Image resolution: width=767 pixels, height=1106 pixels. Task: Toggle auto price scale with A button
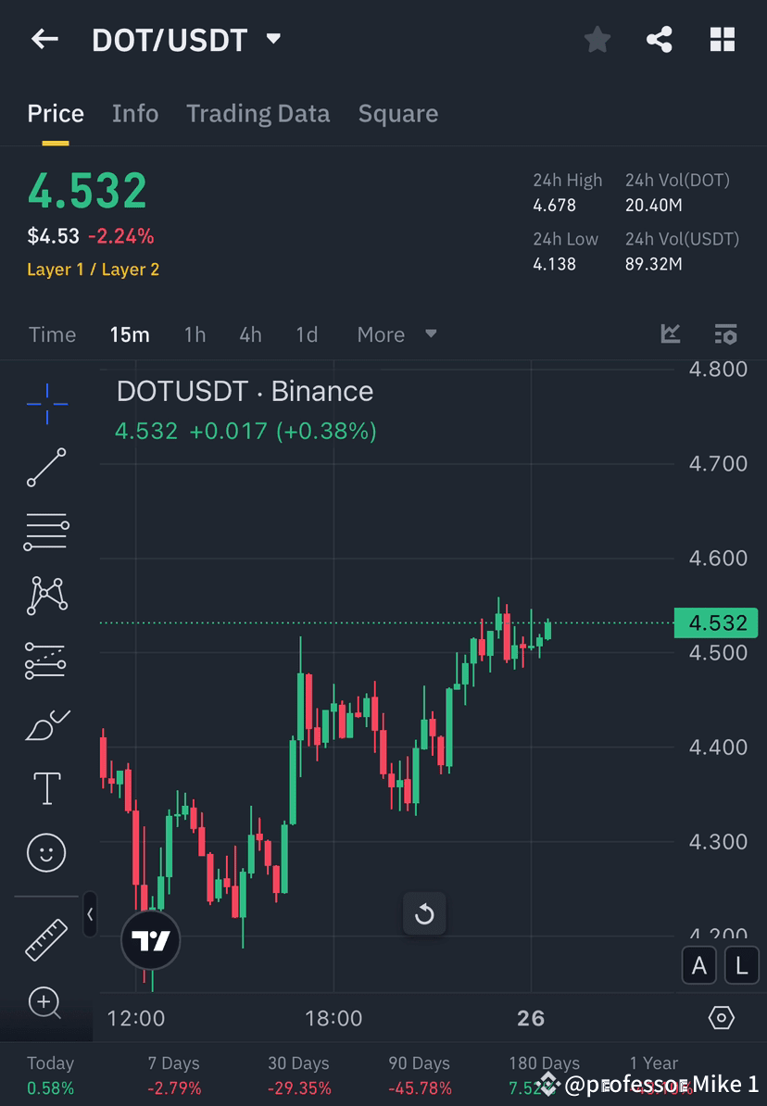point(699,965)
